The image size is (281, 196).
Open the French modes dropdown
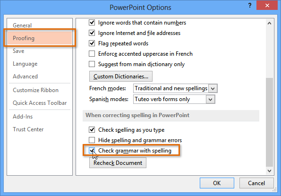[x=213, y=88]
